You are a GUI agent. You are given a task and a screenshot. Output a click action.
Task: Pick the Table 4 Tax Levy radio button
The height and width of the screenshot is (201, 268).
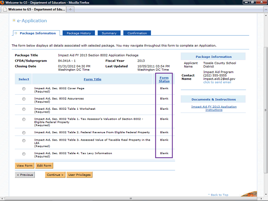[24, 154]
